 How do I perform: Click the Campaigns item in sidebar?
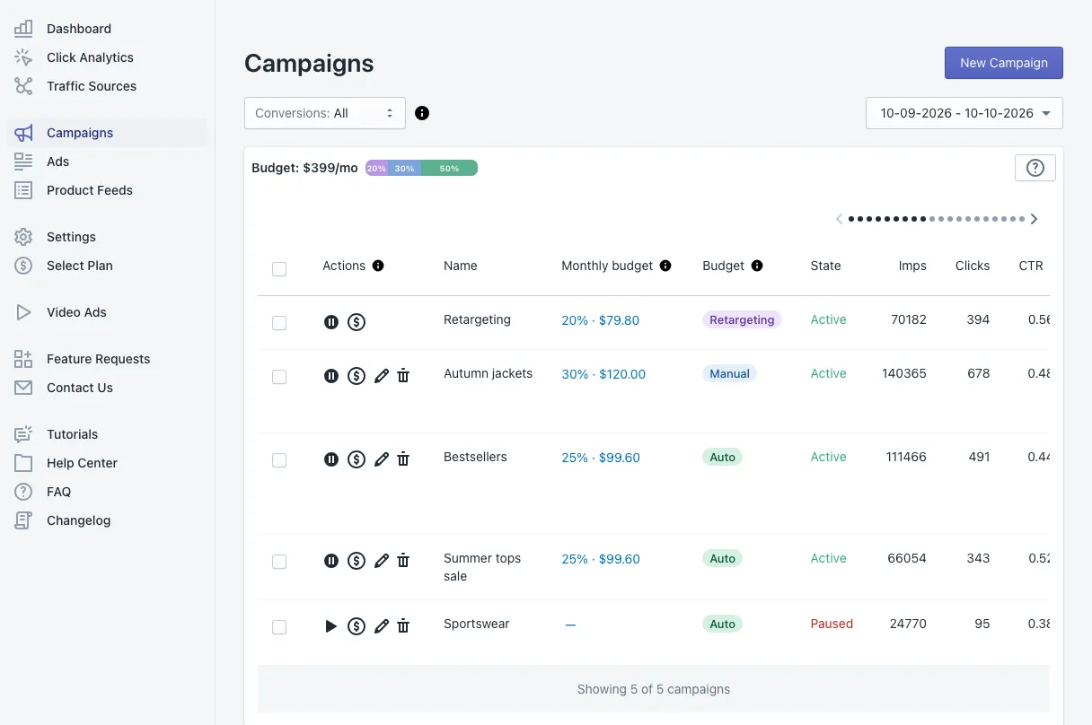click(107, 133)
